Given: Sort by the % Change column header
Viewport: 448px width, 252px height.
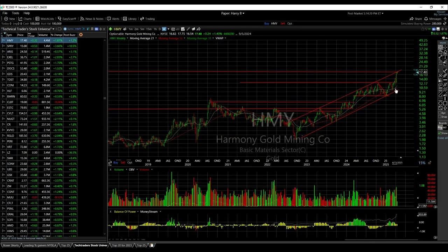Looking at the screenshot, I should 56,35.
